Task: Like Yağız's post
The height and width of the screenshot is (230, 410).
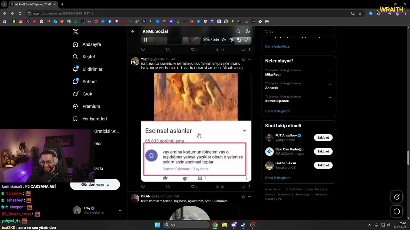Action: 194,187
